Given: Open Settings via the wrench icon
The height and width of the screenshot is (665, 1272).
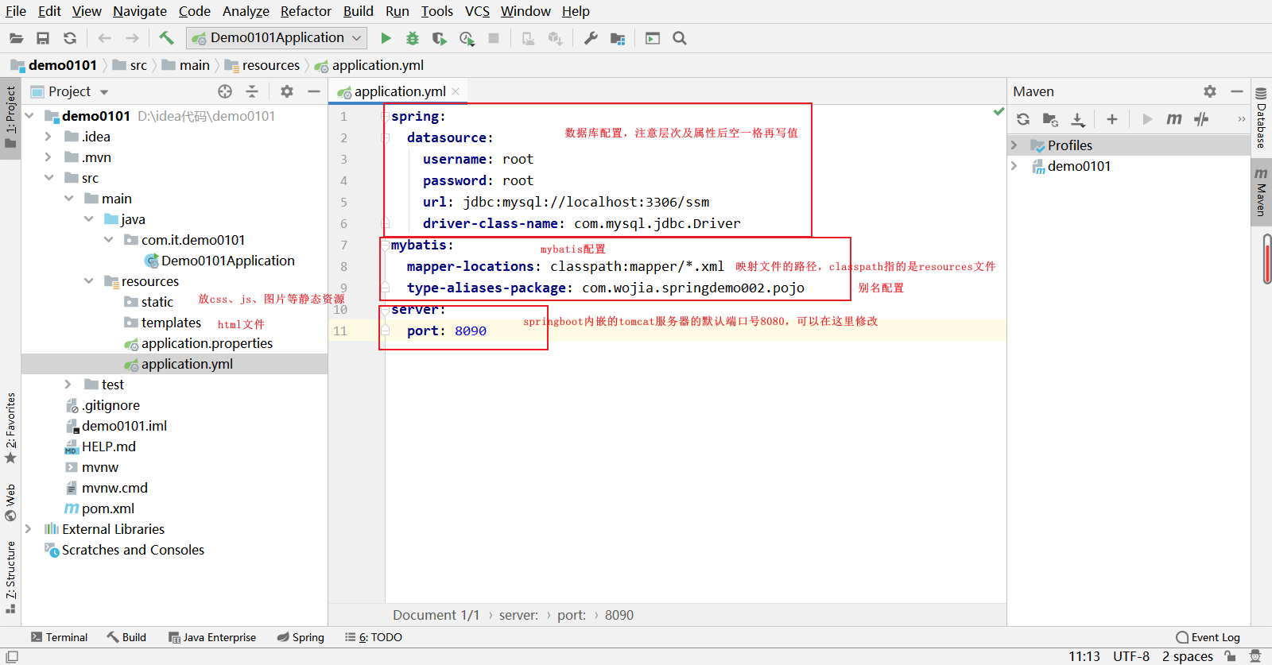Looking at the screenshot, I should (591, 38).
